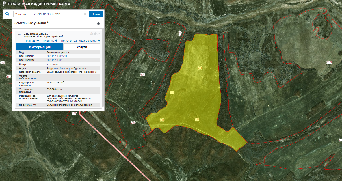This screenshot has width=342, height=181.
Task: Click the results panel vertical scrollbar
Action: pyautogui.click(x=103, y=68)
